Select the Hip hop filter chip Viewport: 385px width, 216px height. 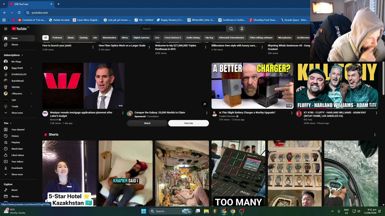pos(209,37)
